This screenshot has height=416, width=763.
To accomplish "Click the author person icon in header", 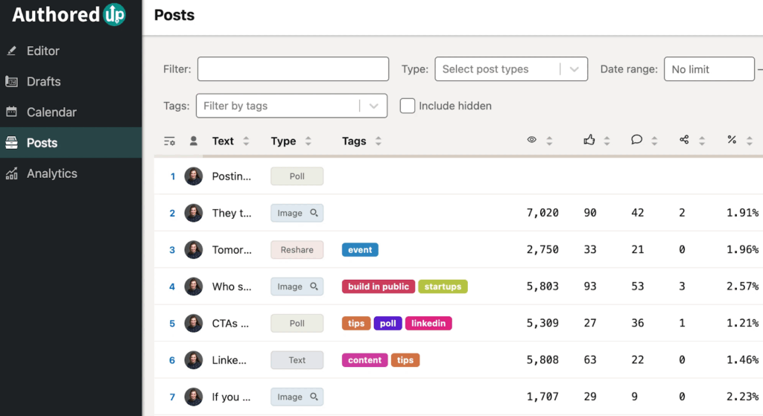I will coord(194,141).
